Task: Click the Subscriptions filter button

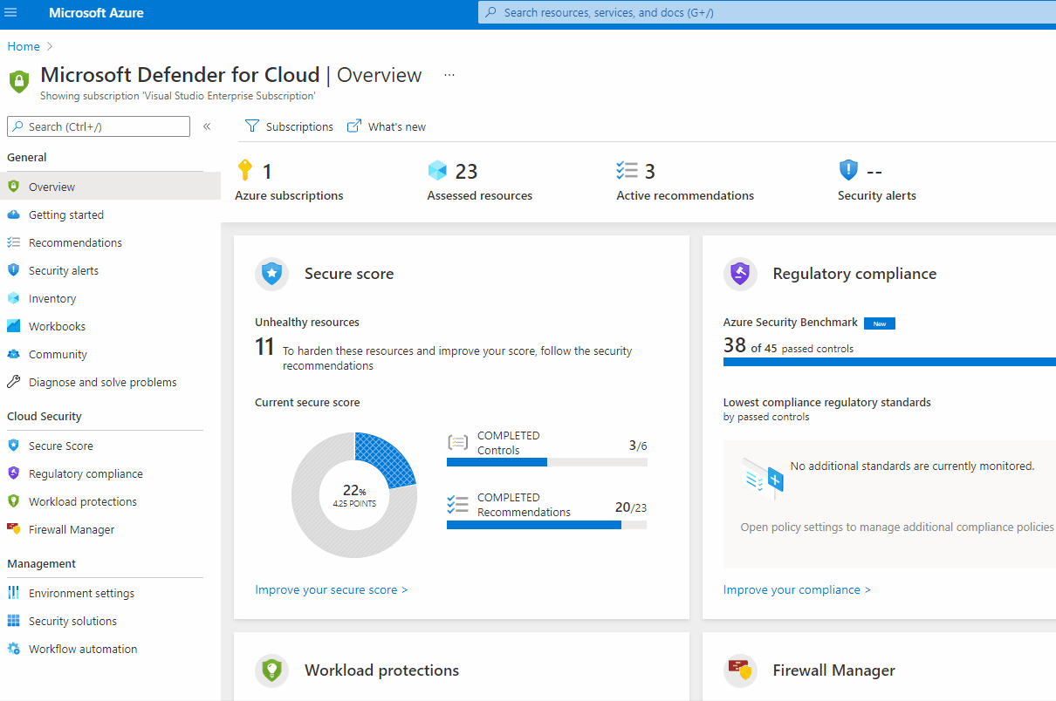Action: pos(289,126)
